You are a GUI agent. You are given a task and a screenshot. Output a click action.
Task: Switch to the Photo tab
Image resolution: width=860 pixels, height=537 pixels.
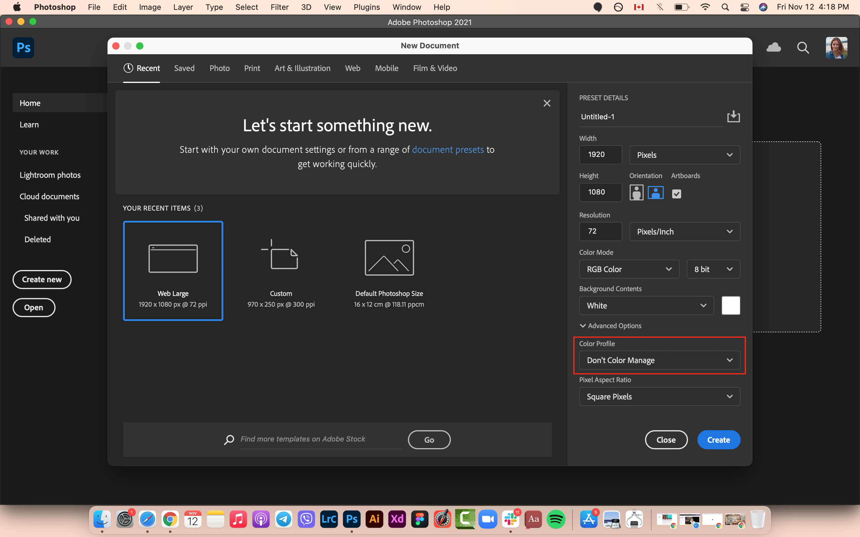coord(219,68)
